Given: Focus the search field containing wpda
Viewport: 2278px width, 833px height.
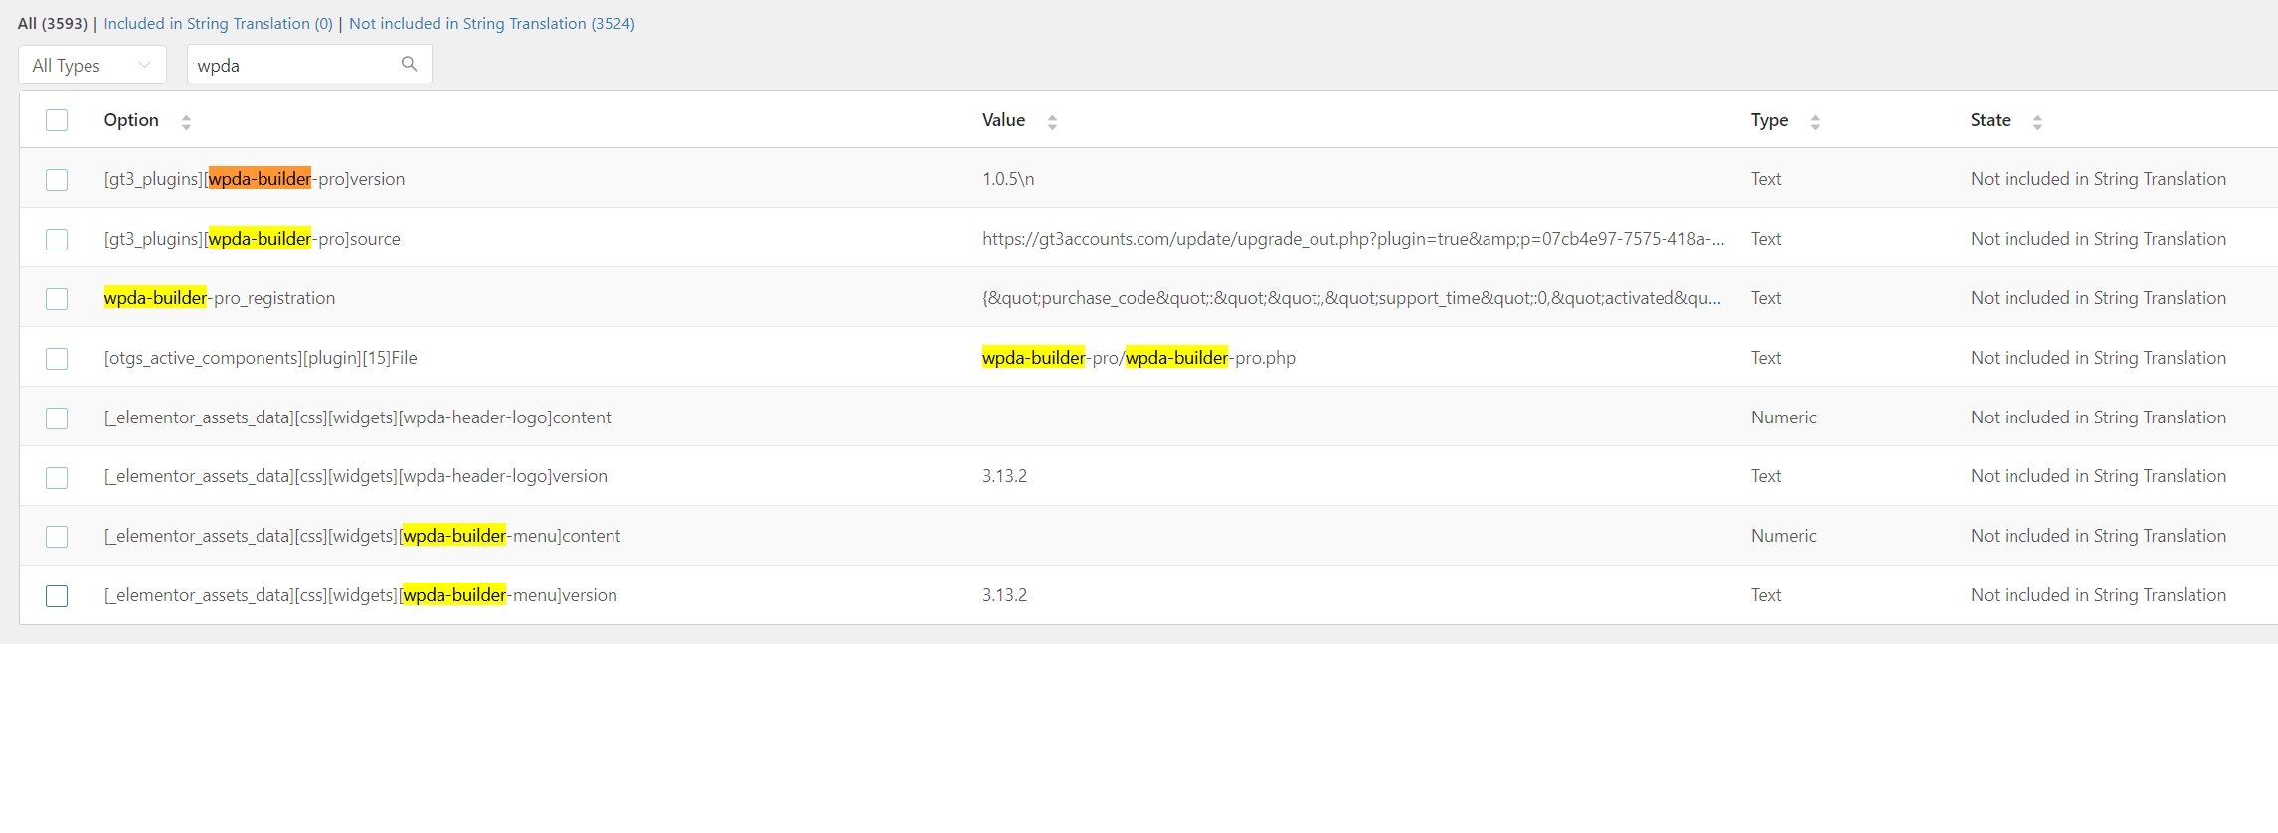Looking at the screenshot, I should coord(309,65).
